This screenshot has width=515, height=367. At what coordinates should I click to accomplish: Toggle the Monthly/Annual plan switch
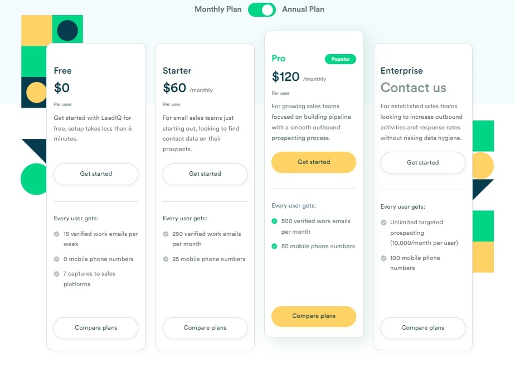262,9
